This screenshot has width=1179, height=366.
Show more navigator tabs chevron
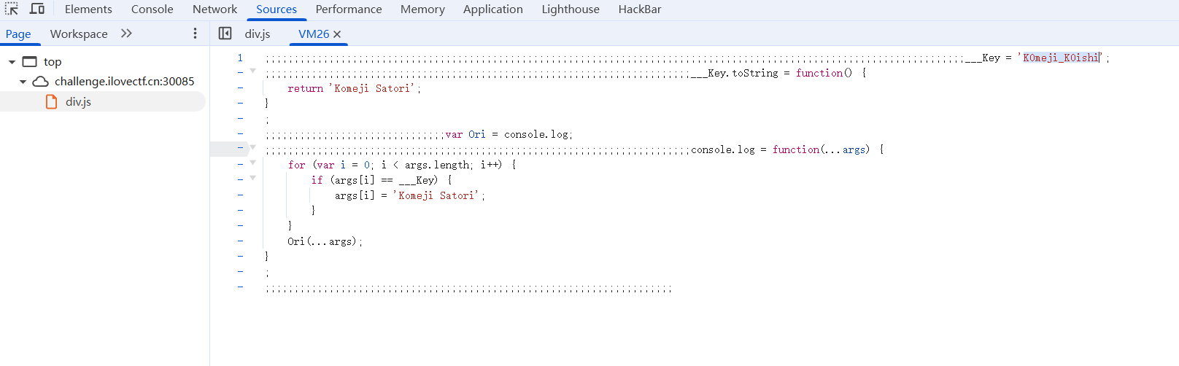pyautogui.click(x=126, y=34)
